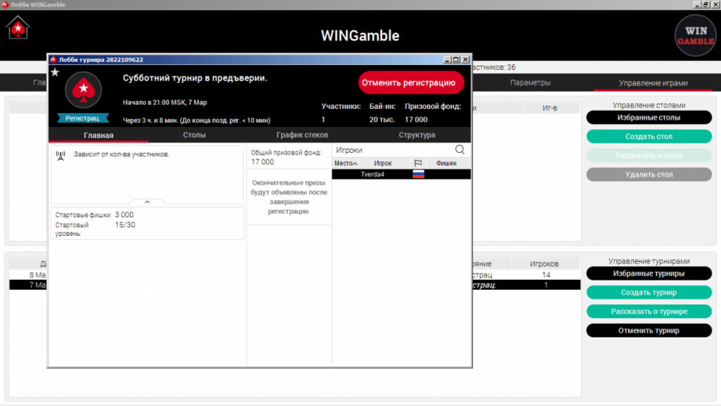Toggle the favorite star for this tournament
721x406 pixels.
tap(55, 73)
